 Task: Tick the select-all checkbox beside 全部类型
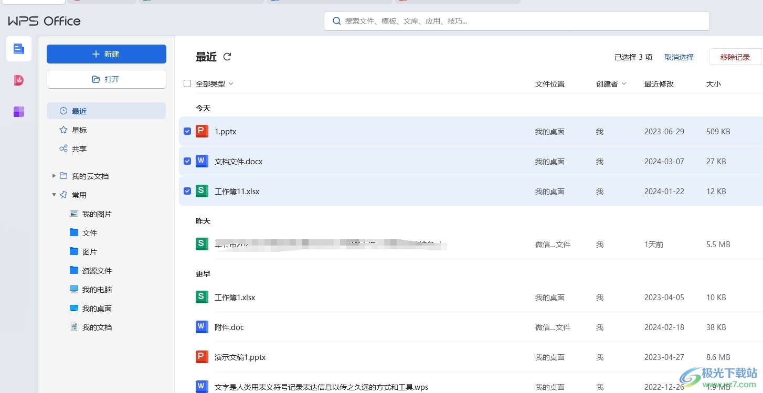(x=187, y=83)
